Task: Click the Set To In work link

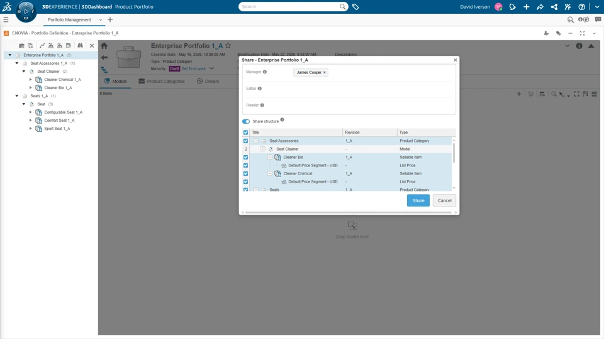Action: tap(194, 69)
